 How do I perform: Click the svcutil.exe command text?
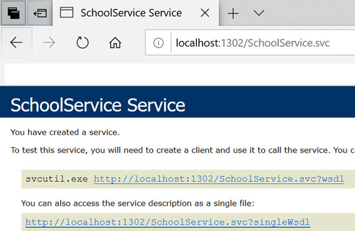(x=56, y=179)
